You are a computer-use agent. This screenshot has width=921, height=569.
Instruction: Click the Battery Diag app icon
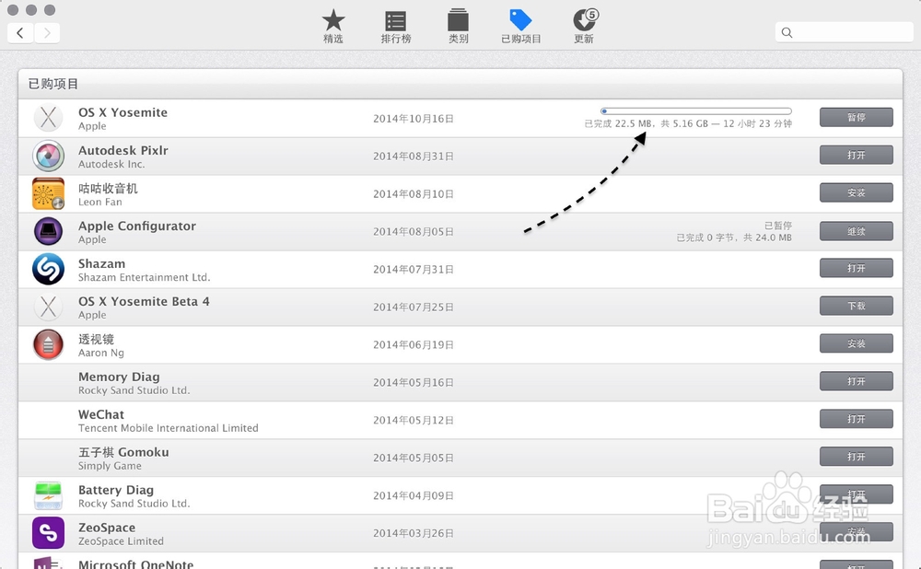point(48,495)
